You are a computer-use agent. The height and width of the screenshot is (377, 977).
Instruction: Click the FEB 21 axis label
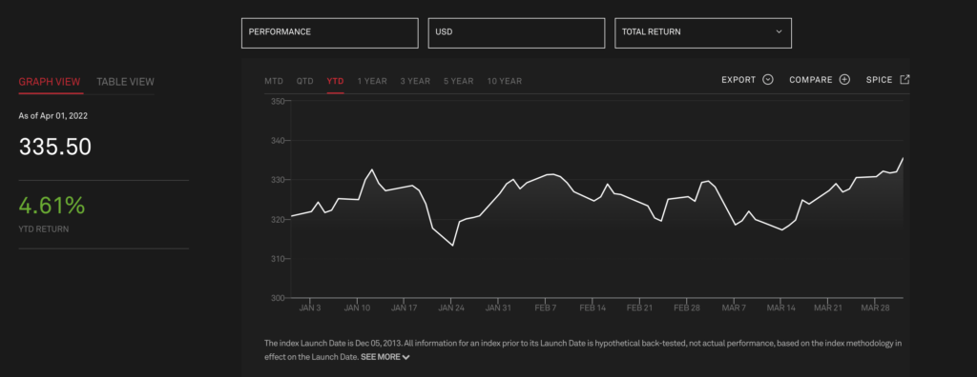639,308
